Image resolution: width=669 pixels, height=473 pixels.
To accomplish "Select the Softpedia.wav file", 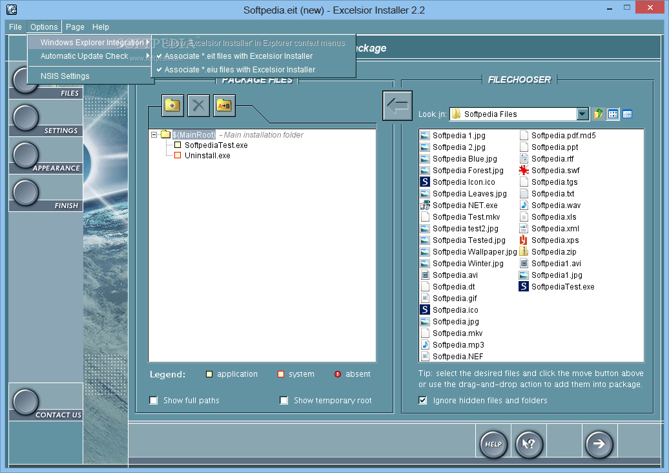I will [550, 205].
